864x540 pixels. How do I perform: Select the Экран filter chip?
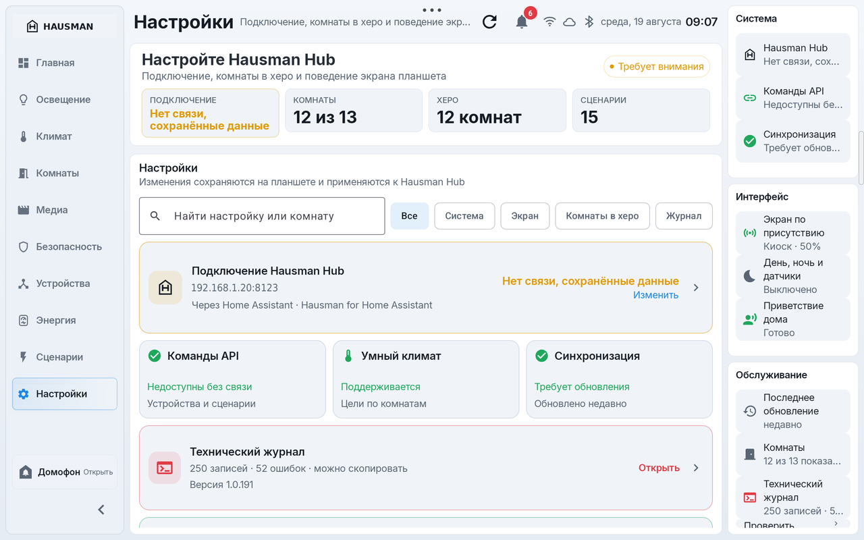point(525,216)
